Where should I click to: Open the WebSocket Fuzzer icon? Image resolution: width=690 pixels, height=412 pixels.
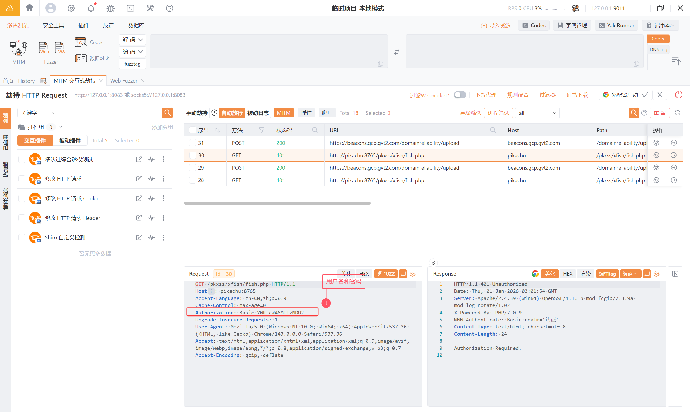(x=59, y=48)
